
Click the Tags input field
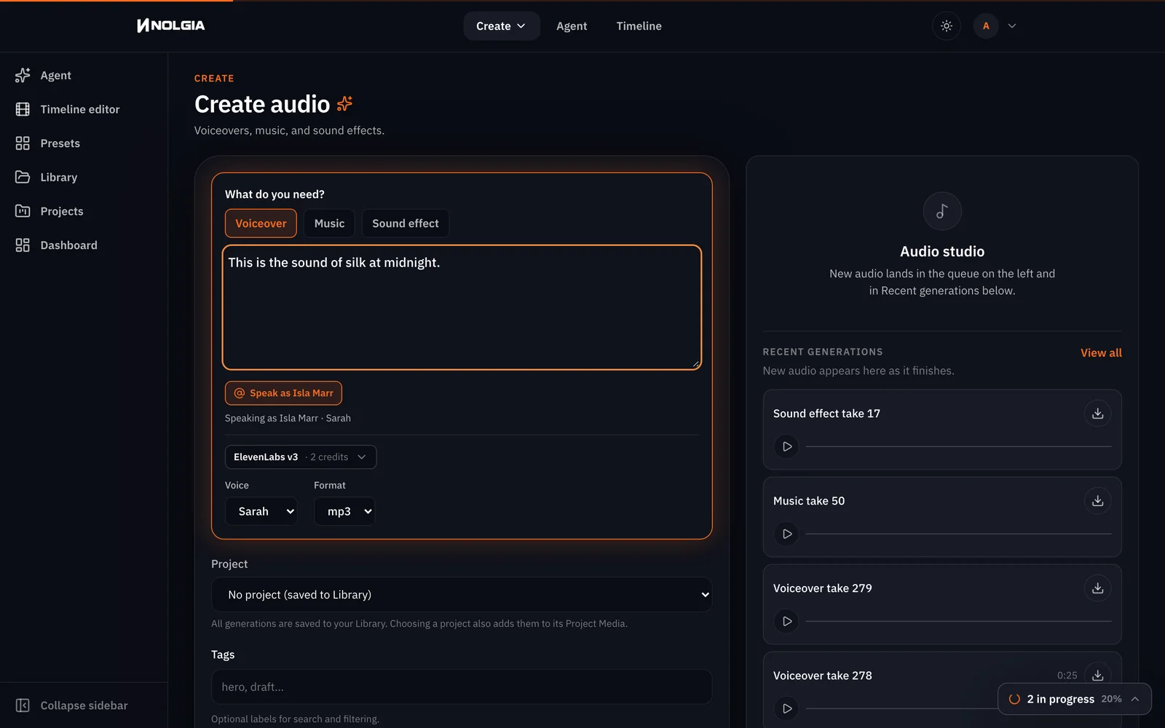(462, 687)
